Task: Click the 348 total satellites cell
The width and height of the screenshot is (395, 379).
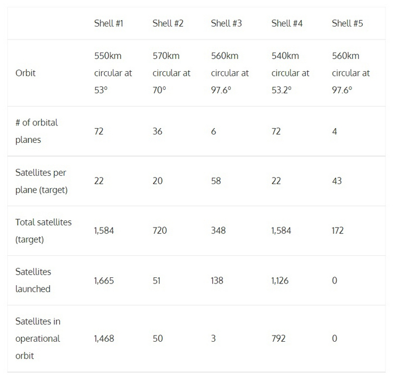Action: [x=218, y=230]
